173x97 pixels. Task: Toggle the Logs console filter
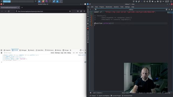(62, 53)
